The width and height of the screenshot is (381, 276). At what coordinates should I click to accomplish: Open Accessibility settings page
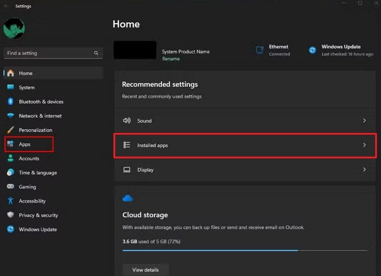pyautogui.click(x=54, y=201)
